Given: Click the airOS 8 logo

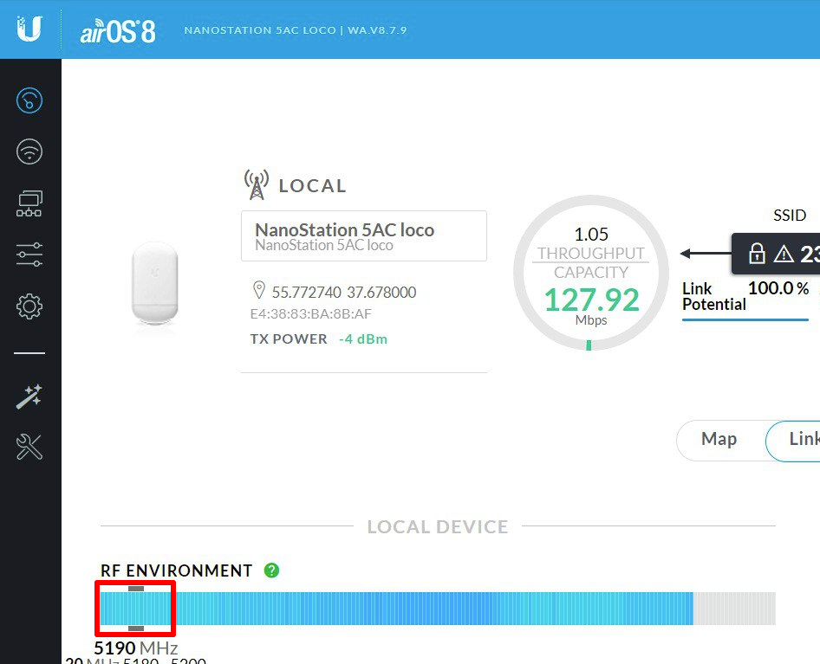Looking at the screenshot, I should 118,31.
